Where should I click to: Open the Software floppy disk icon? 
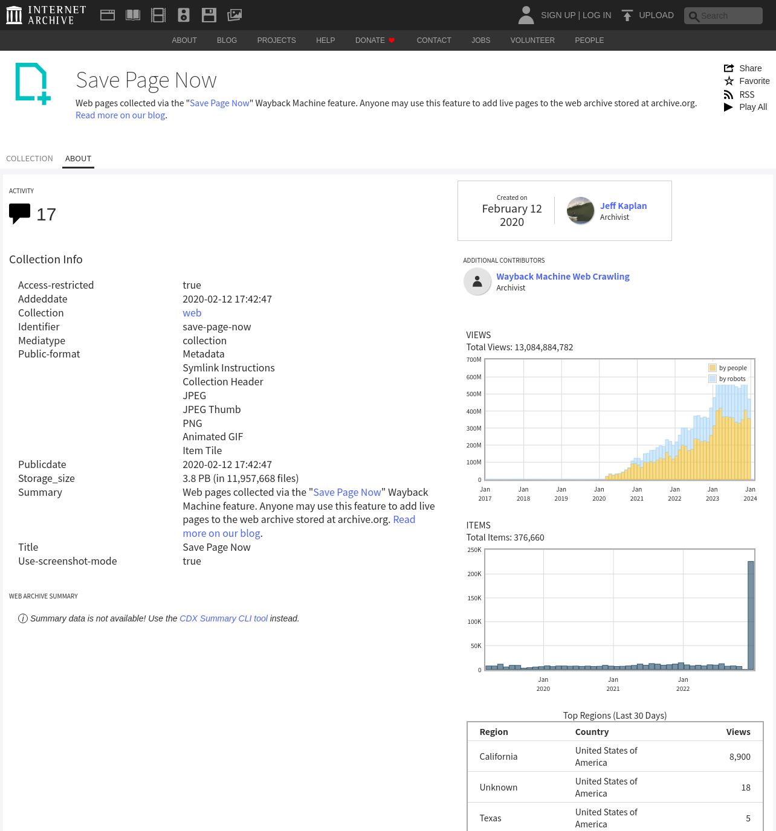(209, 15)
